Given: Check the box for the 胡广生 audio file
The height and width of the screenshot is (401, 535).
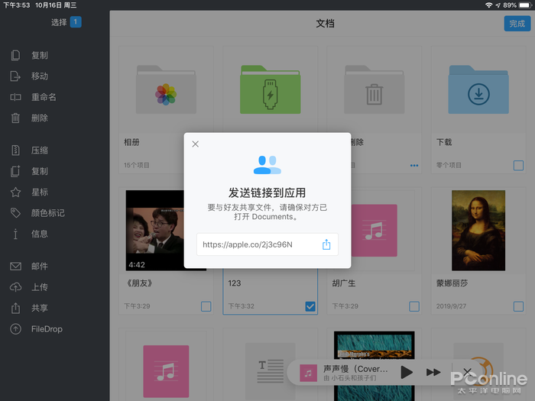Looking at the screenshot, I should click(414, 306).
